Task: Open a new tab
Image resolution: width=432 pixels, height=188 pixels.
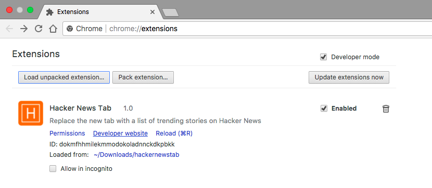Action: [x=170, y=12]
